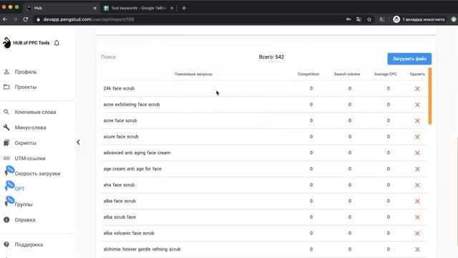Image resolution: width=458 pixels, height=258 pixels.
Task: Open a new browser tab
Action: click(184, 8)
